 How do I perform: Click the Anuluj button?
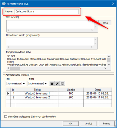pos(89,123)
